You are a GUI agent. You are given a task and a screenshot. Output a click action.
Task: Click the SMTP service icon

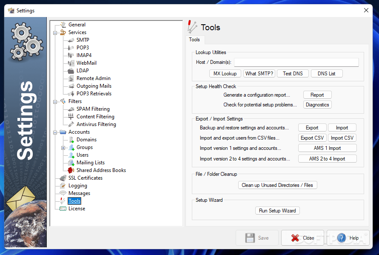71,40
